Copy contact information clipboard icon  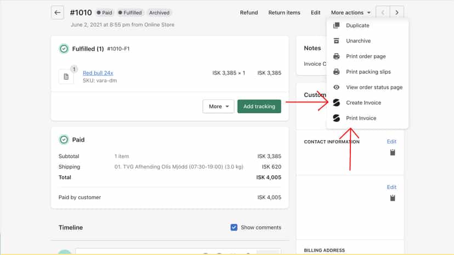click(393, 152)
